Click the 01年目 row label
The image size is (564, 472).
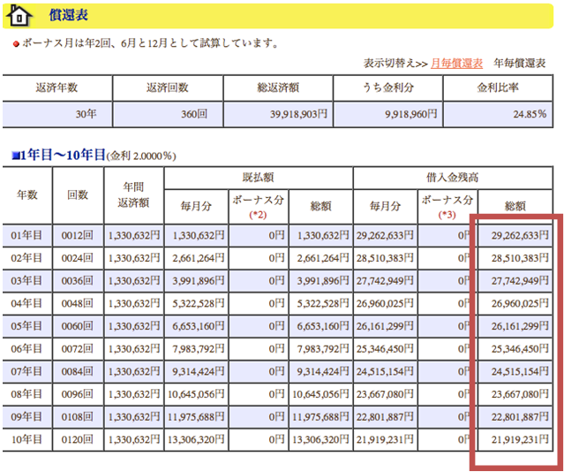coord(26,235)
